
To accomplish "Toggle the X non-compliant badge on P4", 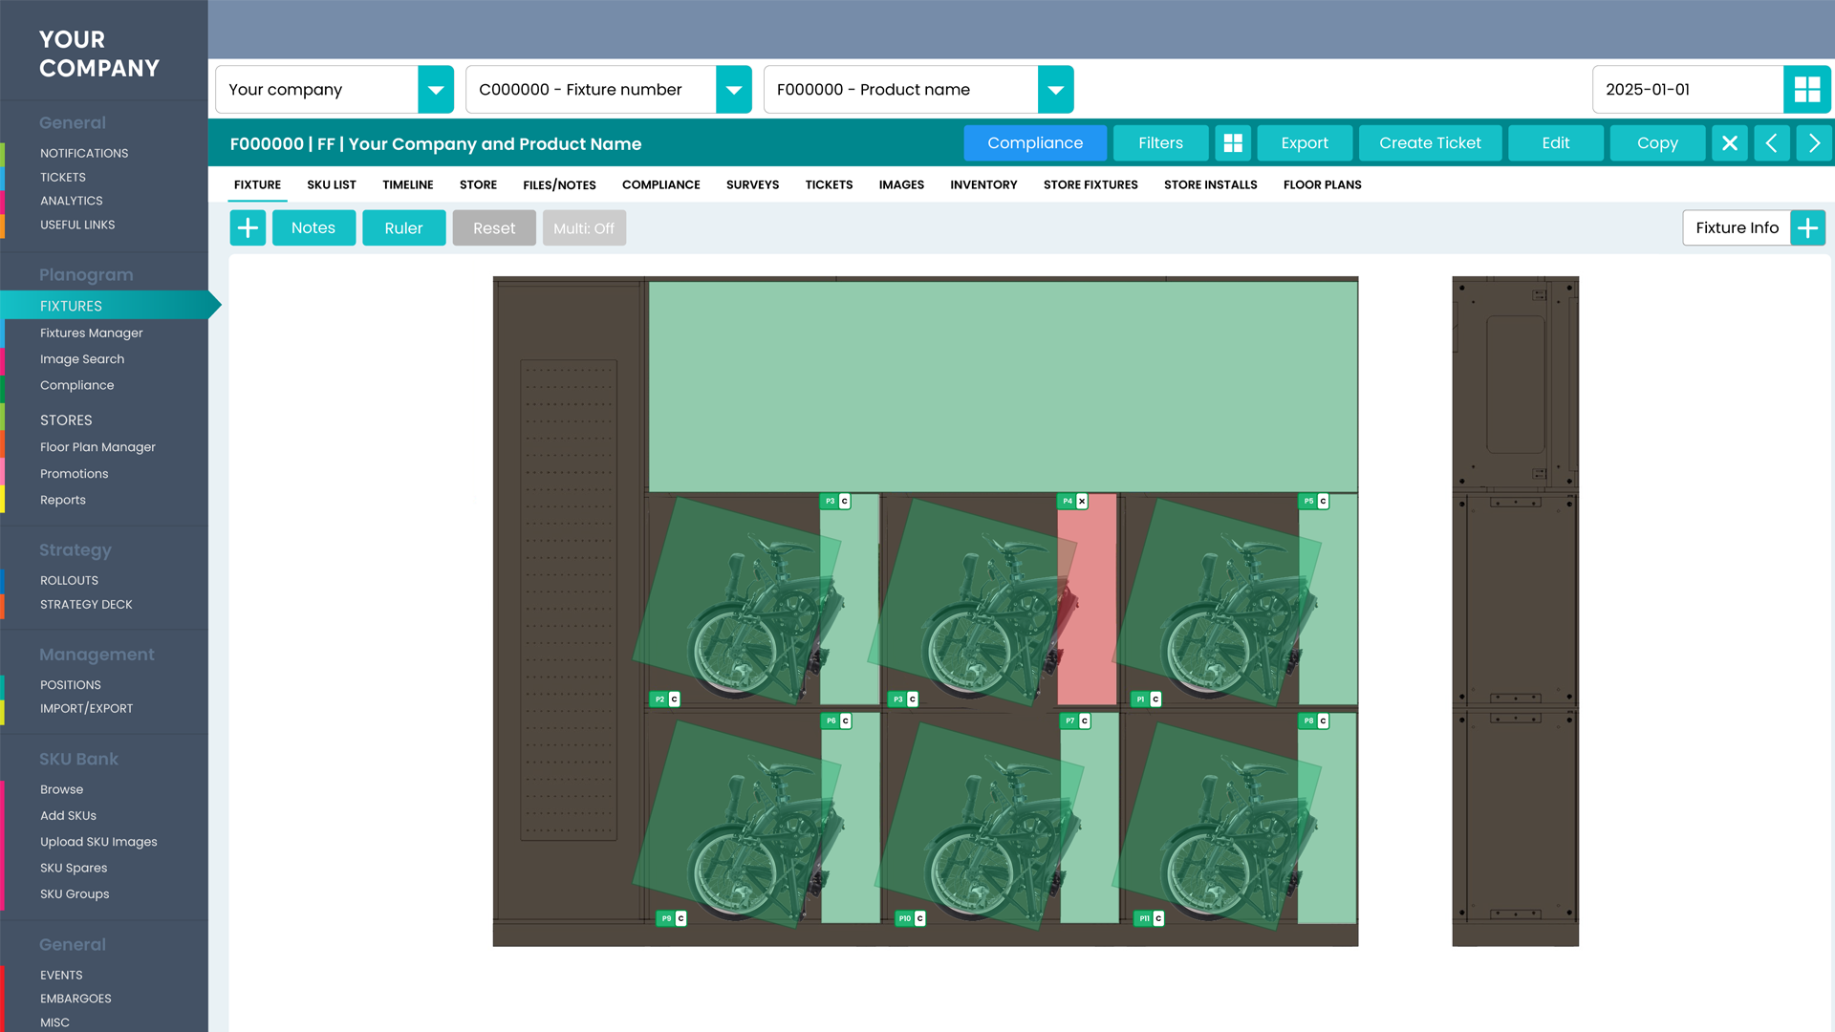I will point(1082,501).
